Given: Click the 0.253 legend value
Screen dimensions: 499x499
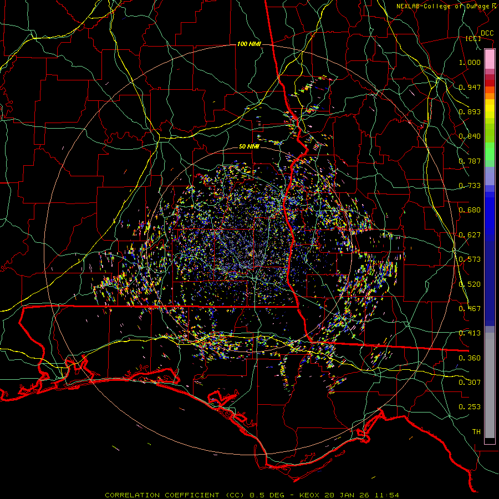Looking at the screenshot, I should (470, 407).
